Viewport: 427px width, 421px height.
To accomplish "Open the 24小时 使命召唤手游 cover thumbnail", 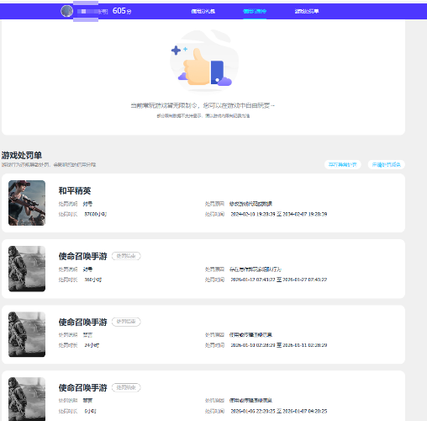I will click(x=27, y=334).
